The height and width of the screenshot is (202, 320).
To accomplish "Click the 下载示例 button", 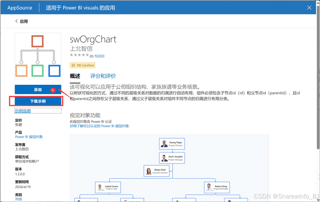I will 38,101.
